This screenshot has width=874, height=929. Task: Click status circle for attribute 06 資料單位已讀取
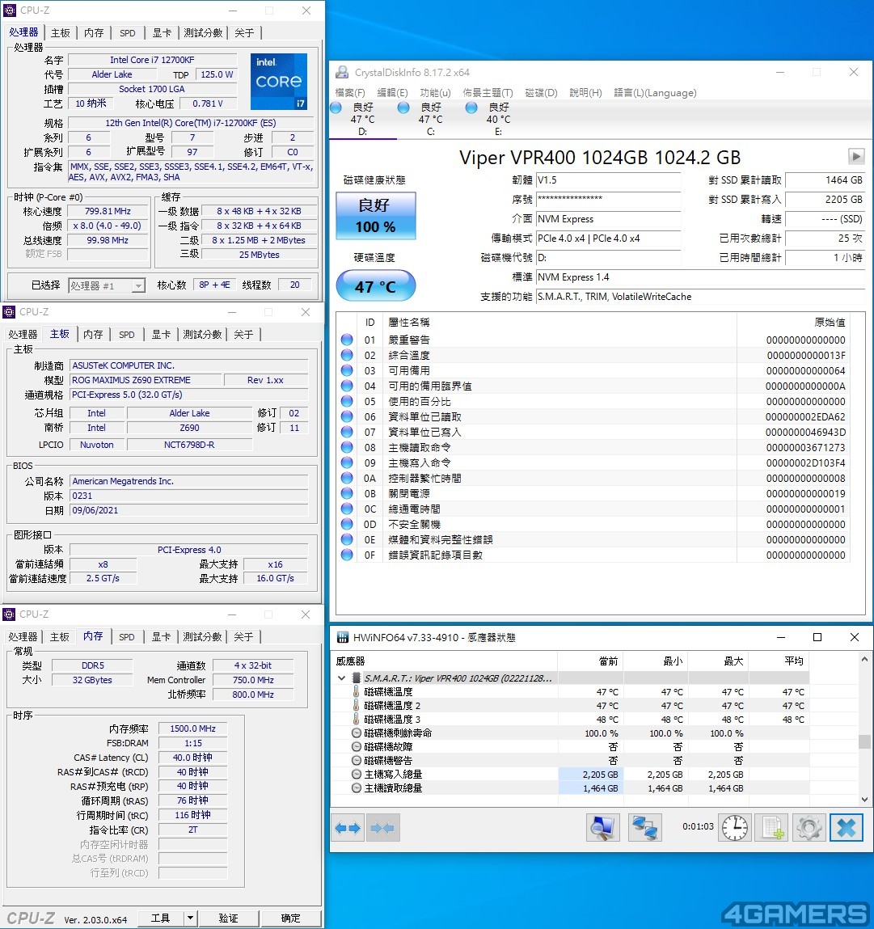point(347,416)
